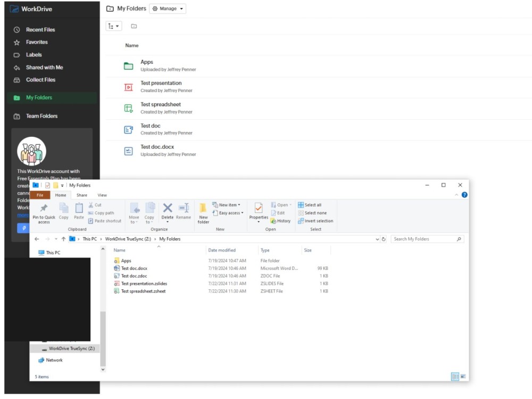Open Test doc in WorkDrive
The height and width of the screenshot is (399, 532).
151,126
